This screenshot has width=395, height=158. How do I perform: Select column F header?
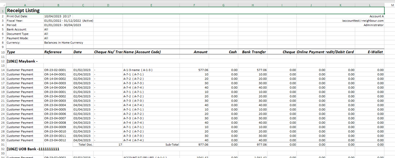pyautogui.click(x=194, y=5)
